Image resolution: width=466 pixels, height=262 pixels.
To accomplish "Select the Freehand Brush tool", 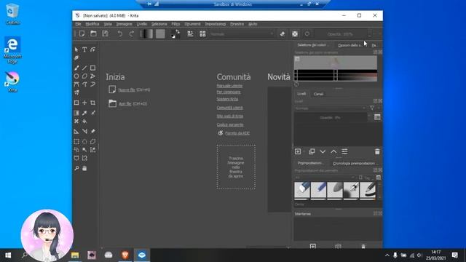I will pyautogui.click(x=76, y=68).
